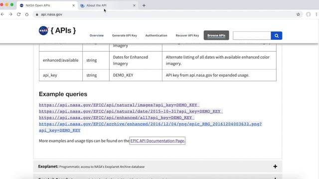The height and width of the screenshot is (179, 319).
Task: Click the api_key description text cell
Action: point(219,75)
